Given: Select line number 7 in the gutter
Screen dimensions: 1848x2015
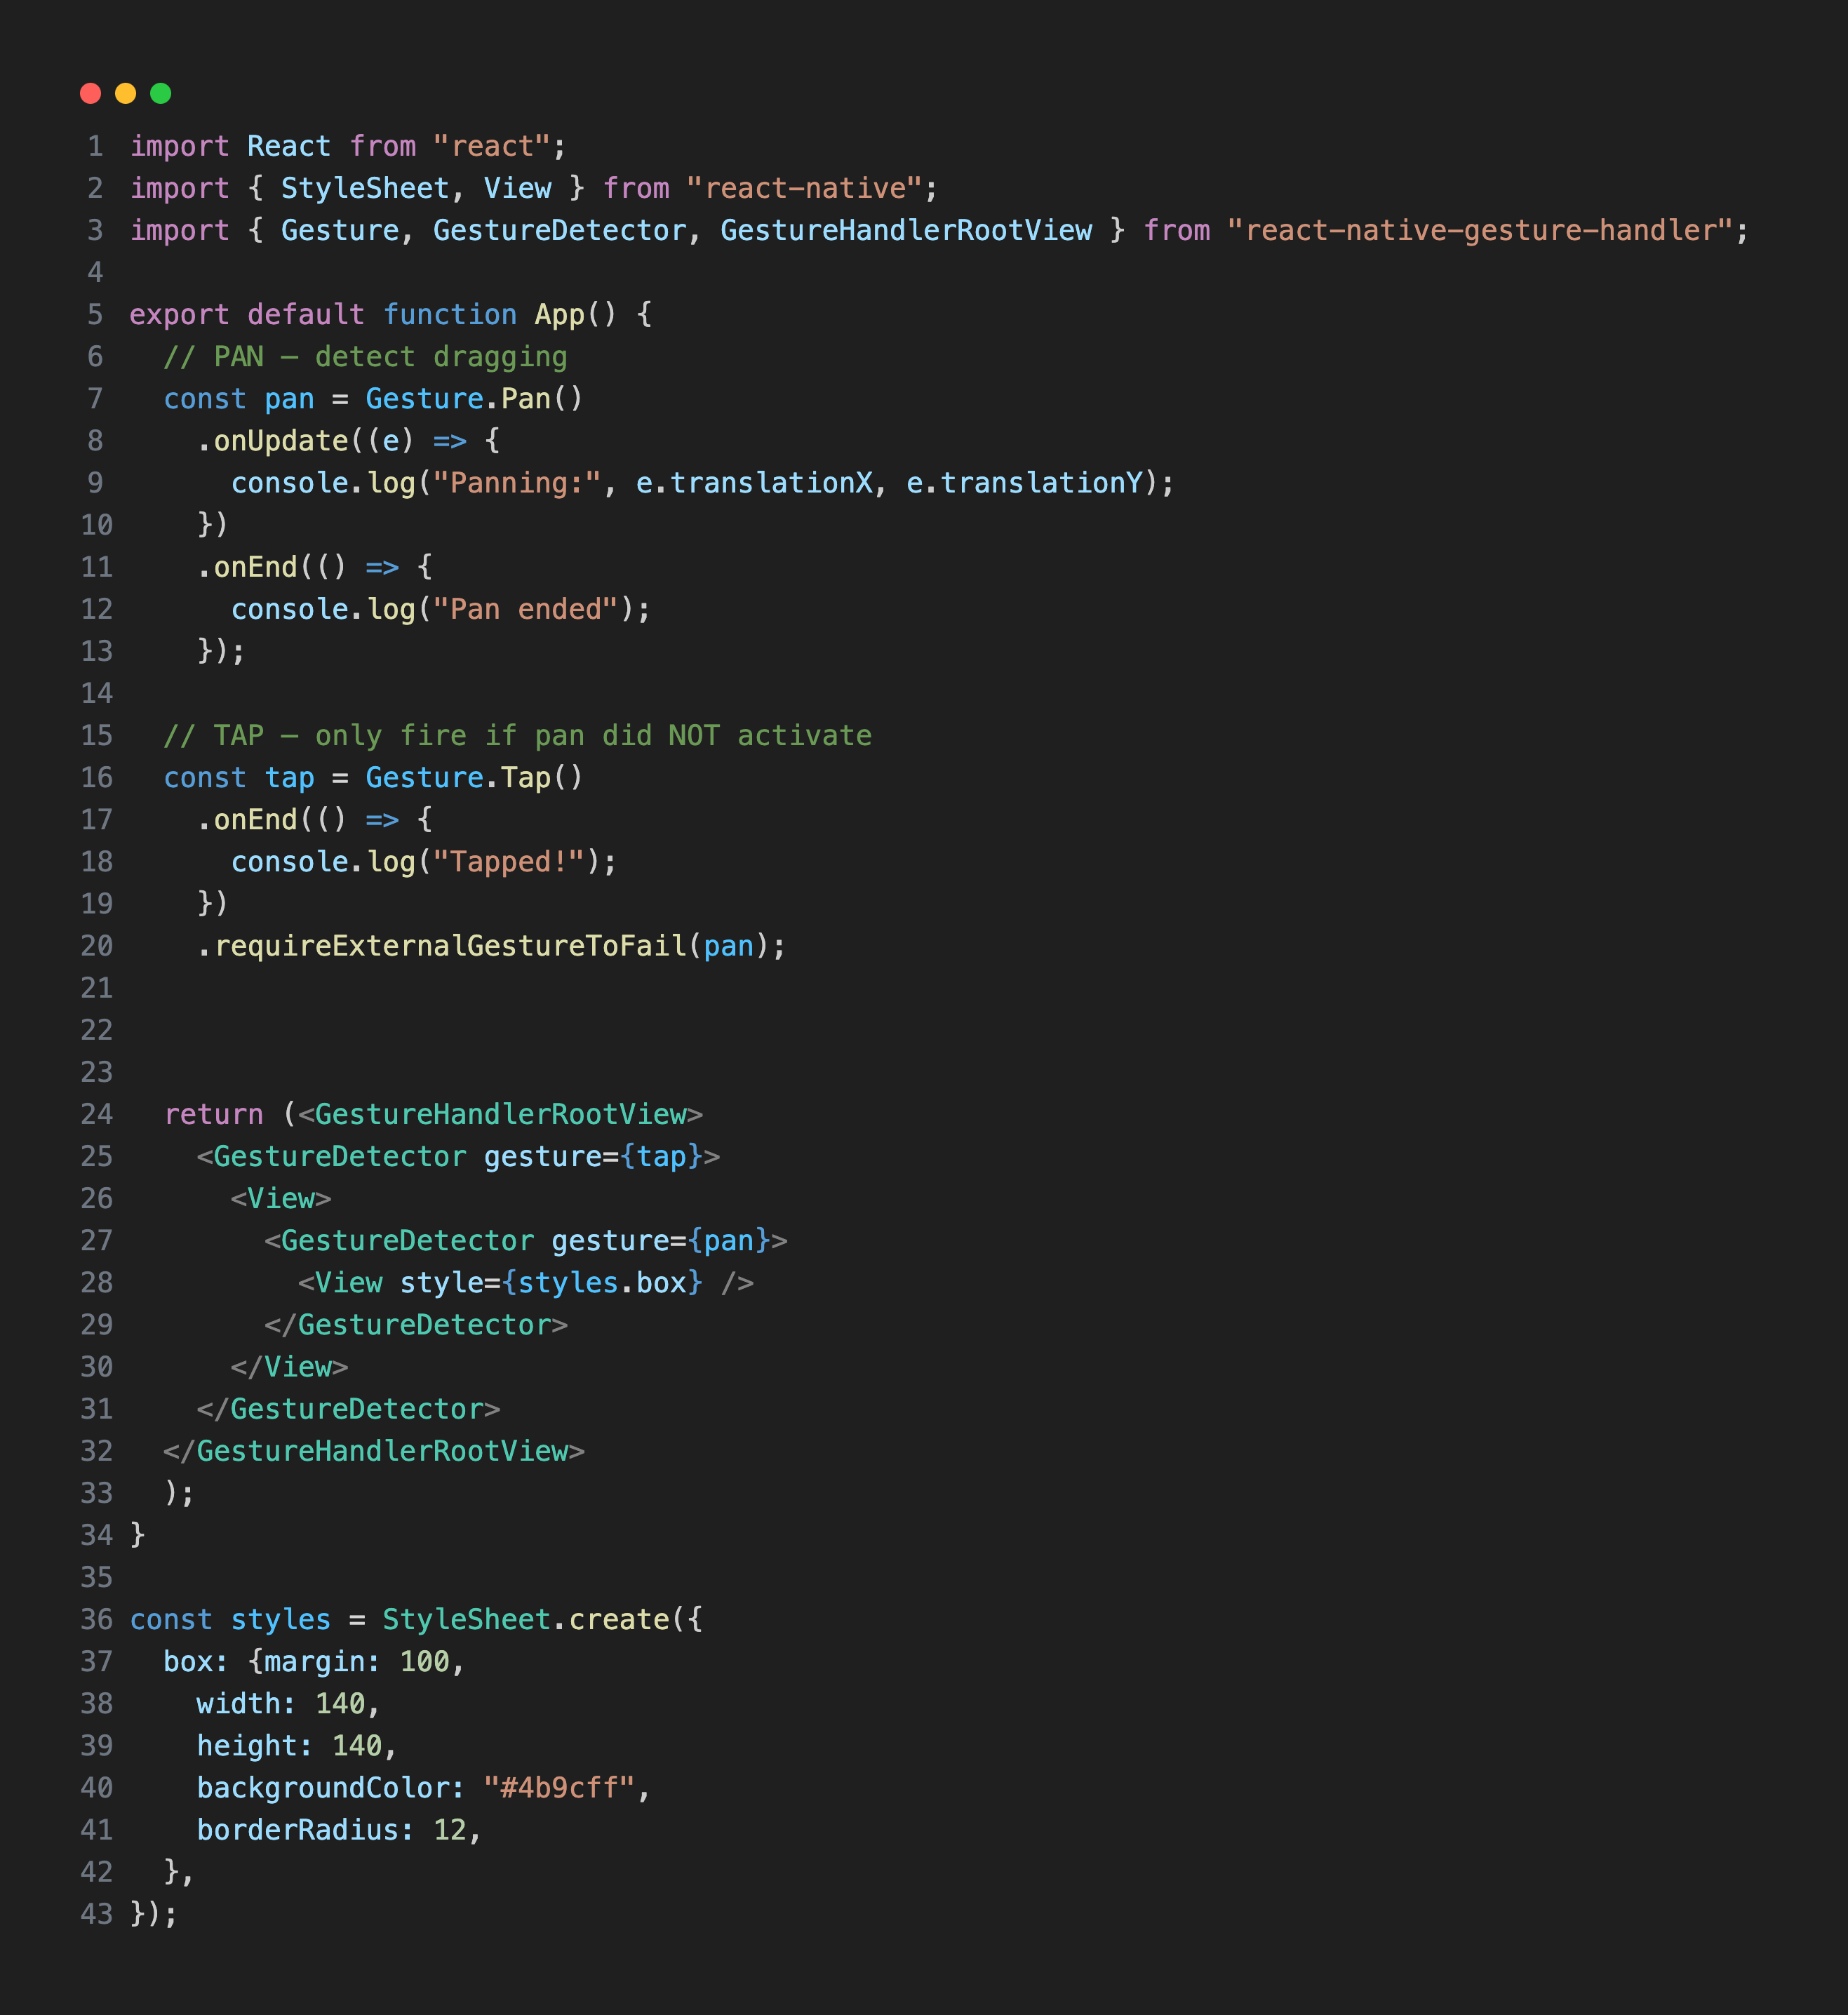Looking at the screenshot, I should coord(96,398).
